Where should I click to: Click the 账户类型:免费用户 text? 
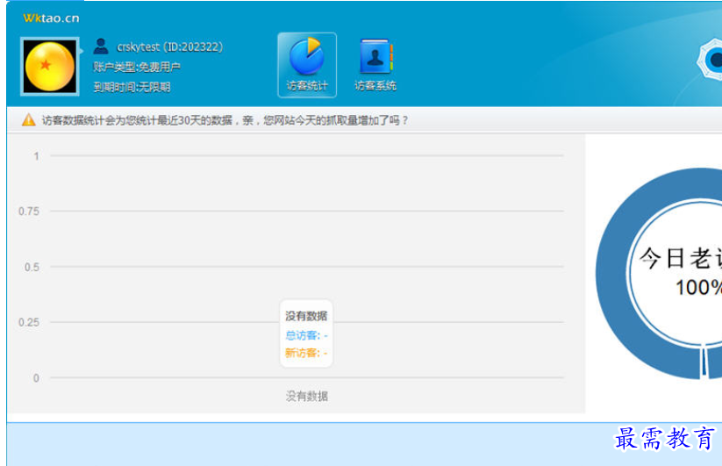click(137, 67)
